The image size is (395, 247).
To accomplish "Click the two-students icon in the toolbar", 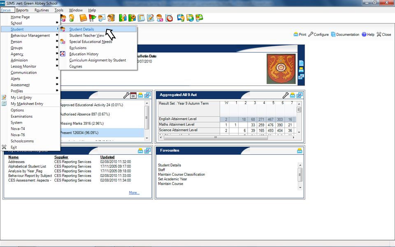I will [63, 18].
